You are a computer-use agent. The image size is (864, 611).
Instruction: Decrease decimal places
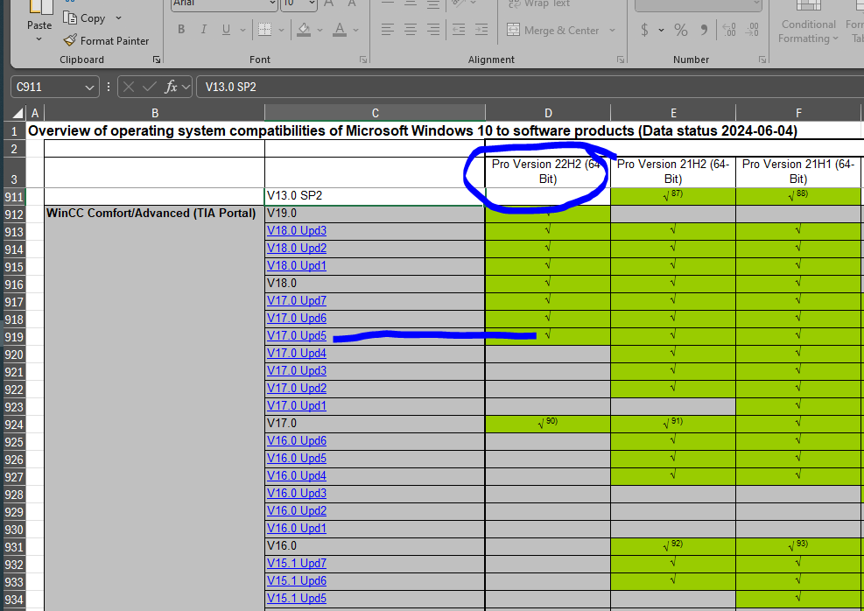(x=752, y=30)
